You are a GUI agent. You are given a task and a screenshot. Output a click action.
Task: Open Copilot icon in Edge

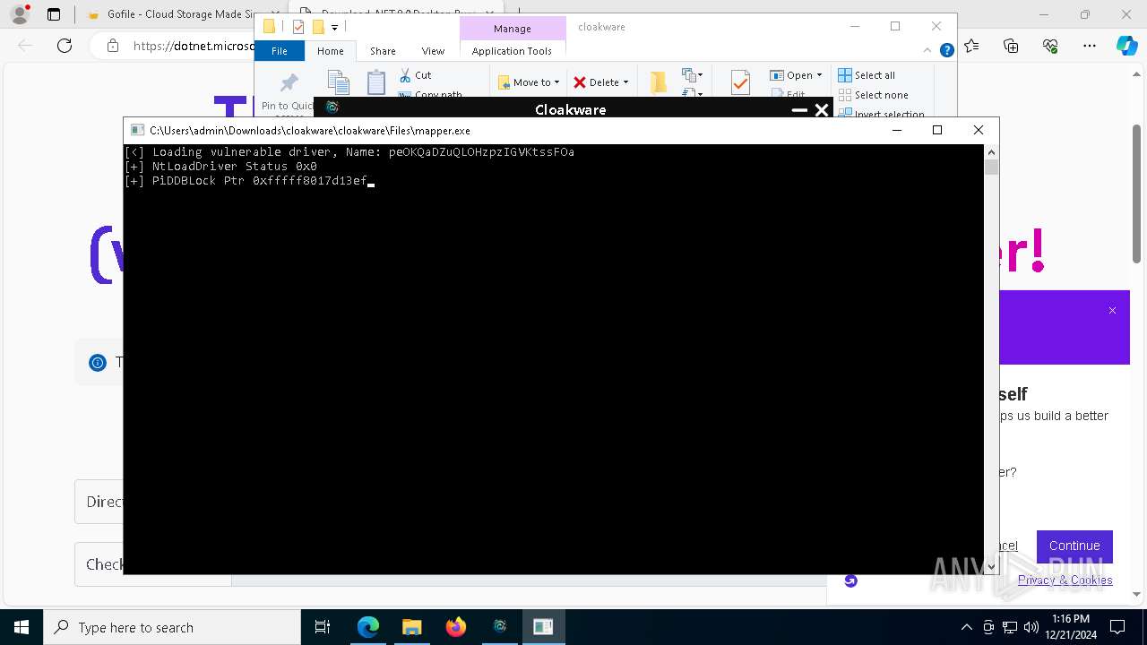click(1126, 46)
